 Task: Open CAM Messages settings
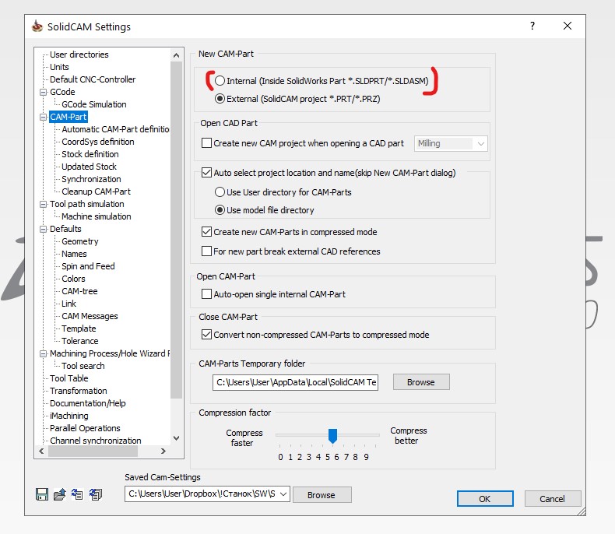click(90, 316)
